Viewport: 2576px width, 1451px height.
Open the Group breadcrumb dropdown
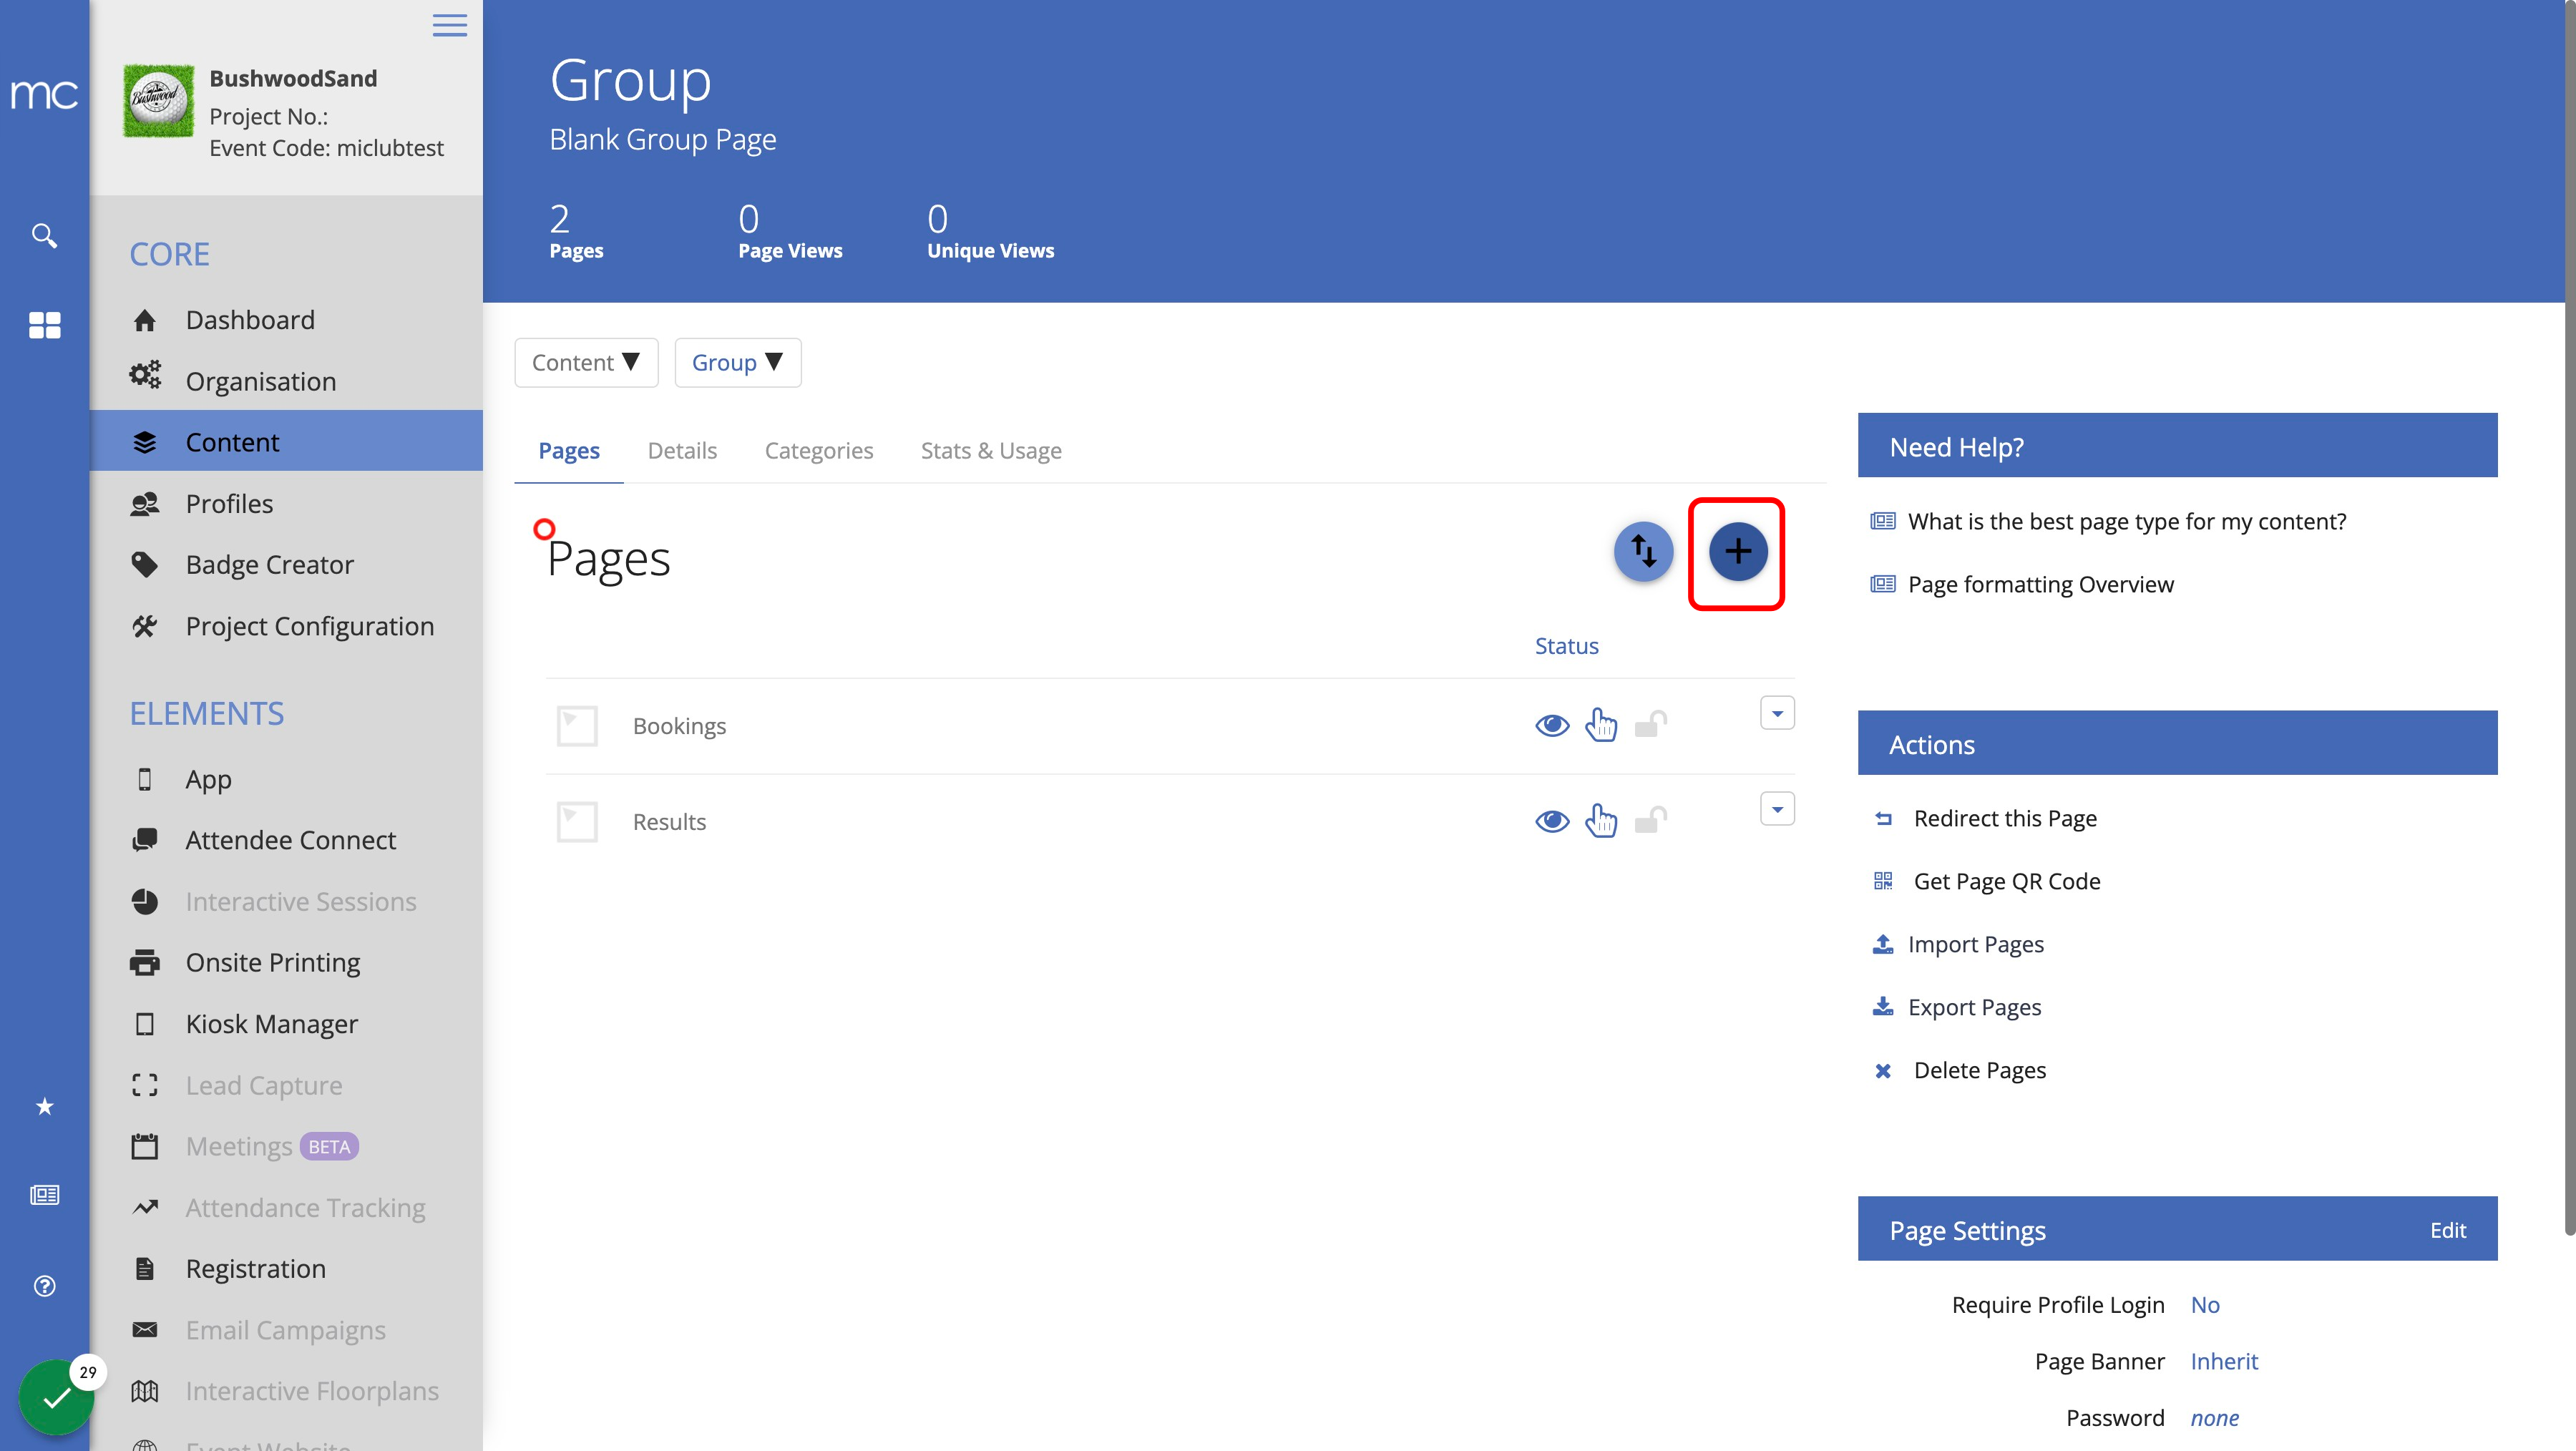[x=738, y=362]
